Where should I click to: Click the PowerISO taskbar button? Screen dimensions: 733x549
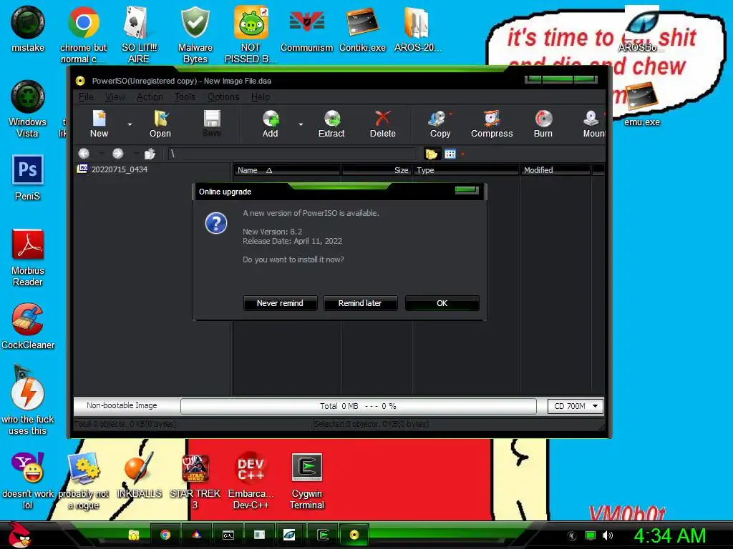pyautogui.click(x=354, y=535)
